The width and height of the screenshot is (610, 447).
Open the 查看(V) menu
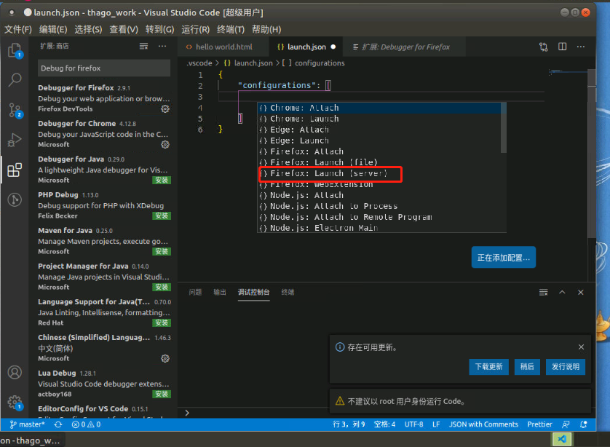[124, 30]
